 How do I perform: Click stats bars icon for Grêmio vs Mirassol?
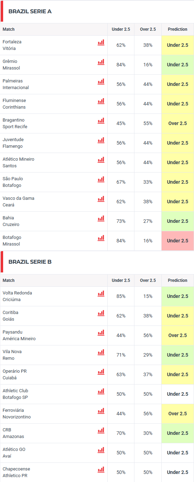coord(101,62)
